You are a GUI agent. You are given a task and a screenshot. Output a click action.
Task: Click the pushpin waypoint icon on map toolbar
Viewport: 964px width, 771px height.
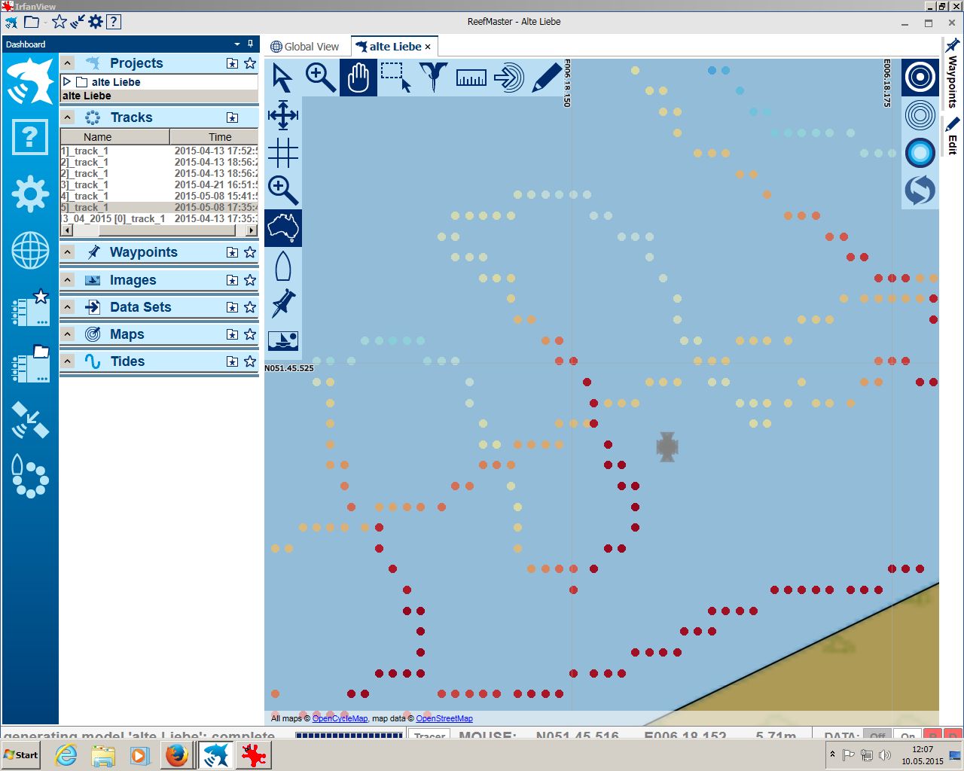pos(283,303)
